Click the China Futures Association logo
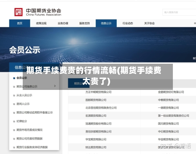 (38, 12)
